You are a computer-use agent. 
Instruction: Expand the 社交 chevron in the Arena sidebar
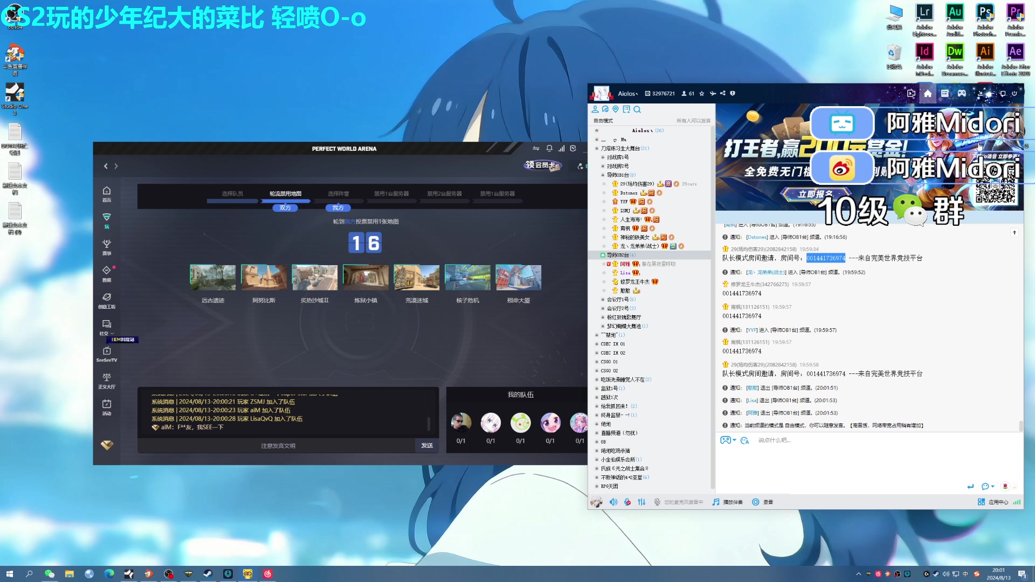click(x=112, y=334)
